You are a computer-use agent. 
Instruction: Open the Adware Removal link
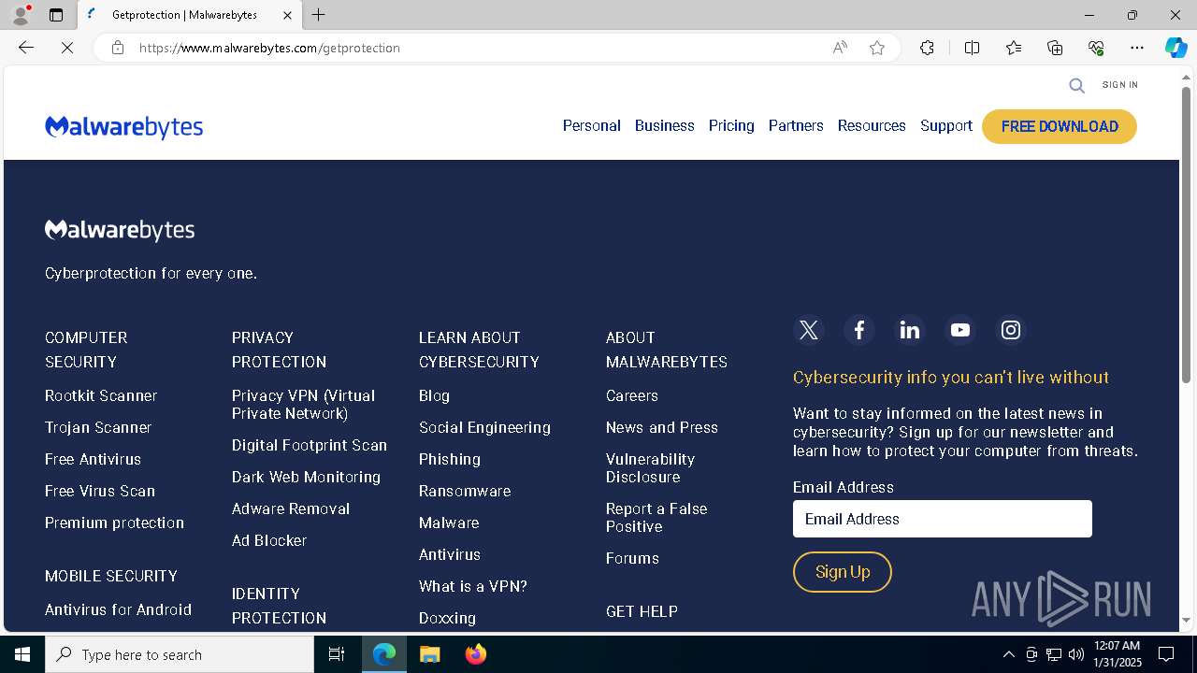(291, 508)
